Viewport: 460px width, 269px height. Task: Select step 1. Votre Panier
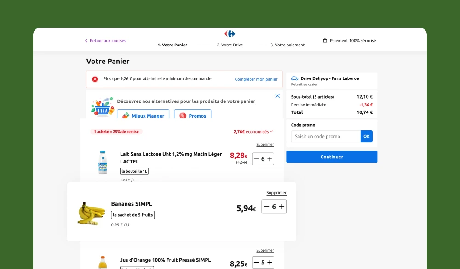coord(172,45)
